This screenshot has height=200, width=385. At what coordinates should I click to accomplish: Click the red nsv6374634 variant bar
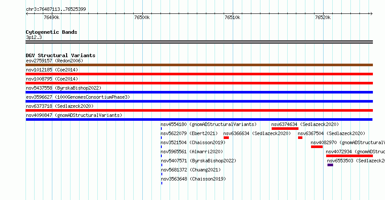point(285,129)
